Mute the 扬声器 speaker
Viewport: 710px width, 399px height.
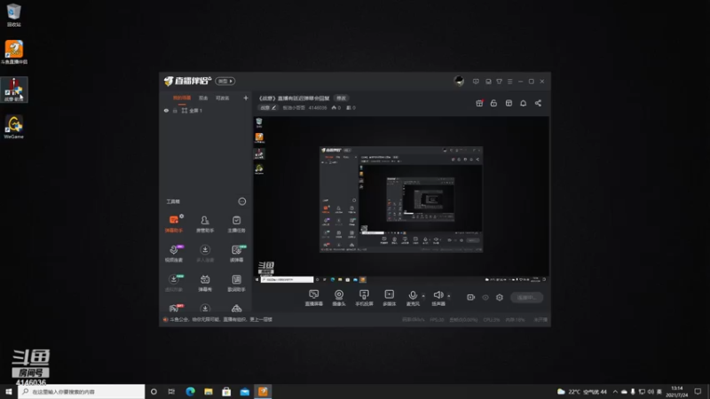point(438,298)
